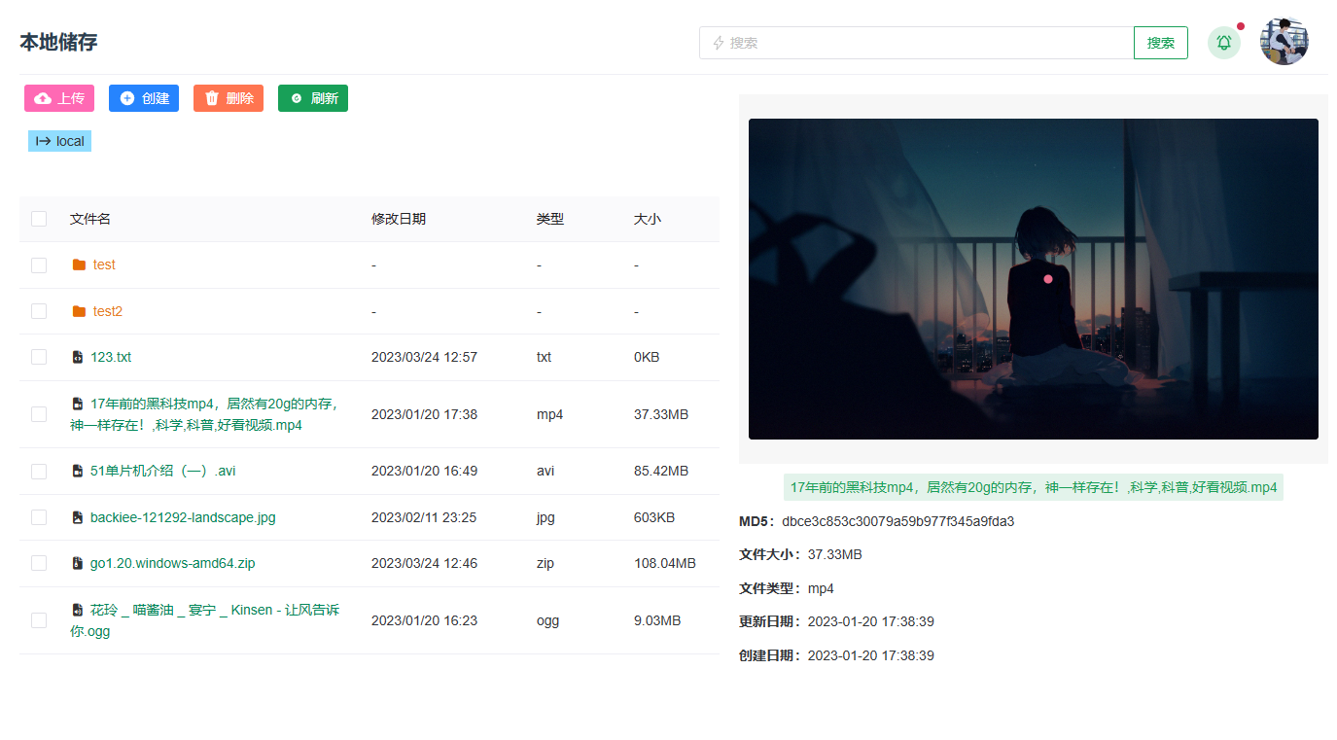Click size 85.42MB
The height and width of the screenshot is (740, 1337).
(661, 471)
